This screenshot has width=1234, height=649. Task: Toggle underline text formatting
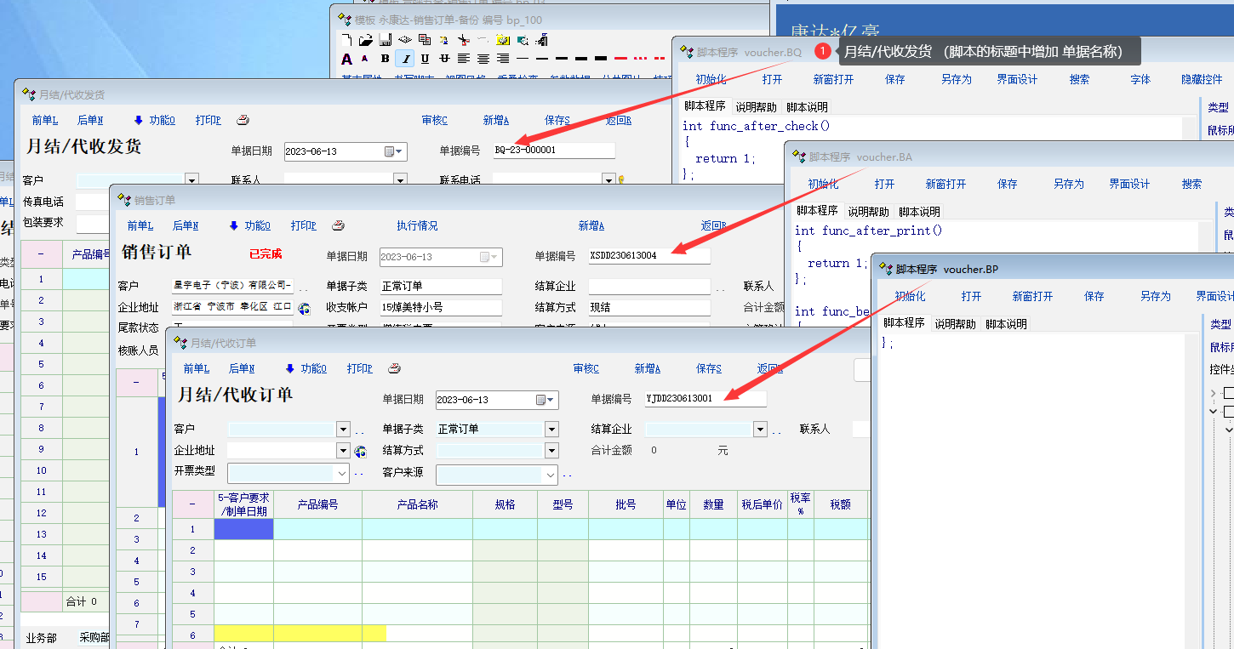425,59
